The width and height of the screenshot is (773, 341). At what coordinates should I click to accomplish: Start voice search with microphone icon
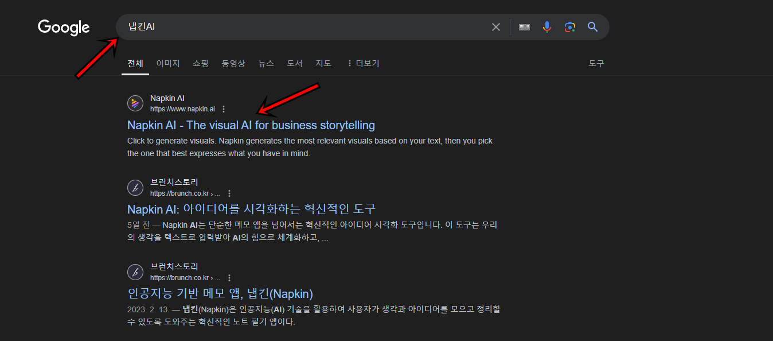547,27
